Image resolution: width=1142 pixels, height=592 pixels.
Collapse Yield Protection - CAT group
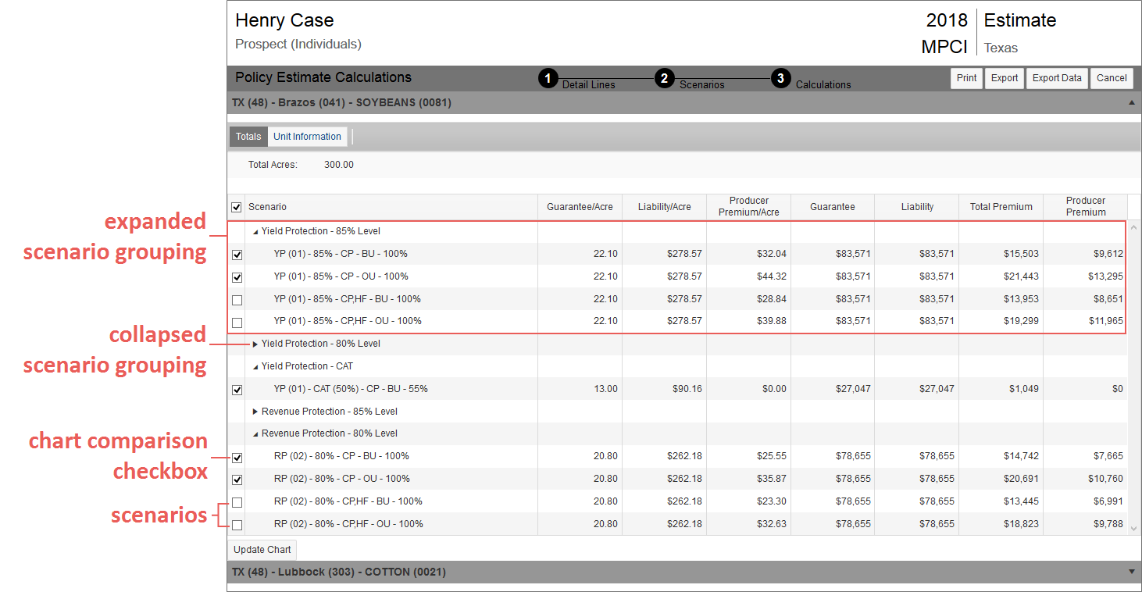255,366
